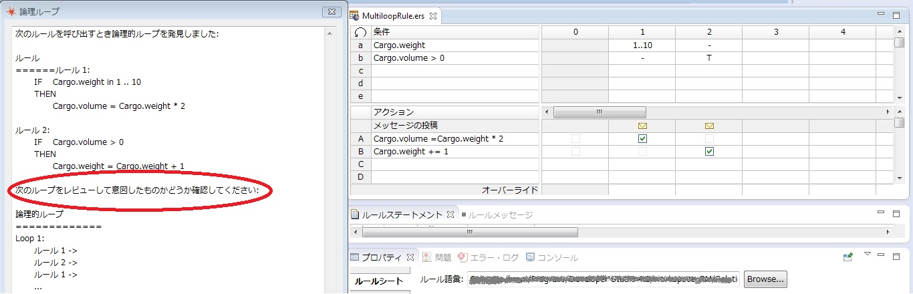
Task: Select action 'Cargo.volume =Cargo.weight * 2'
Action: pos(454,139)
